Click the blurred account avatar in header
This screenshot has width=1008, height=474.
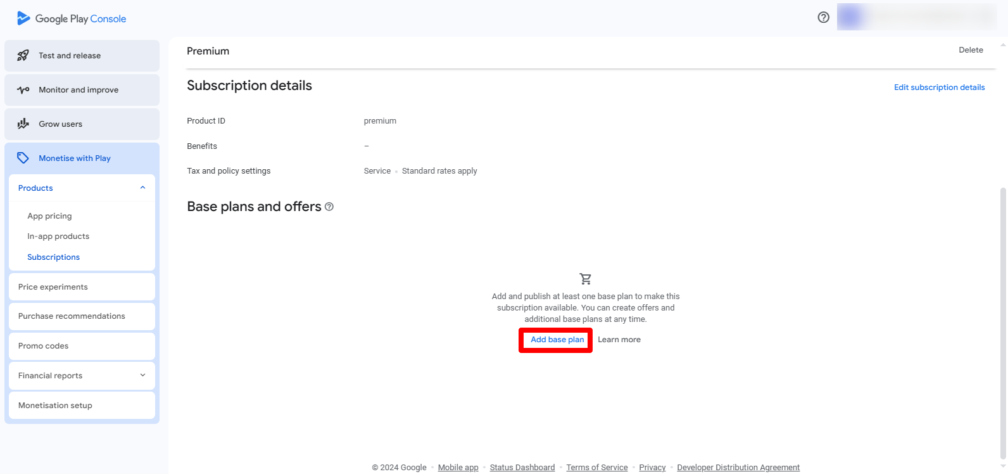pyautogui.click(x=850, y=17)
